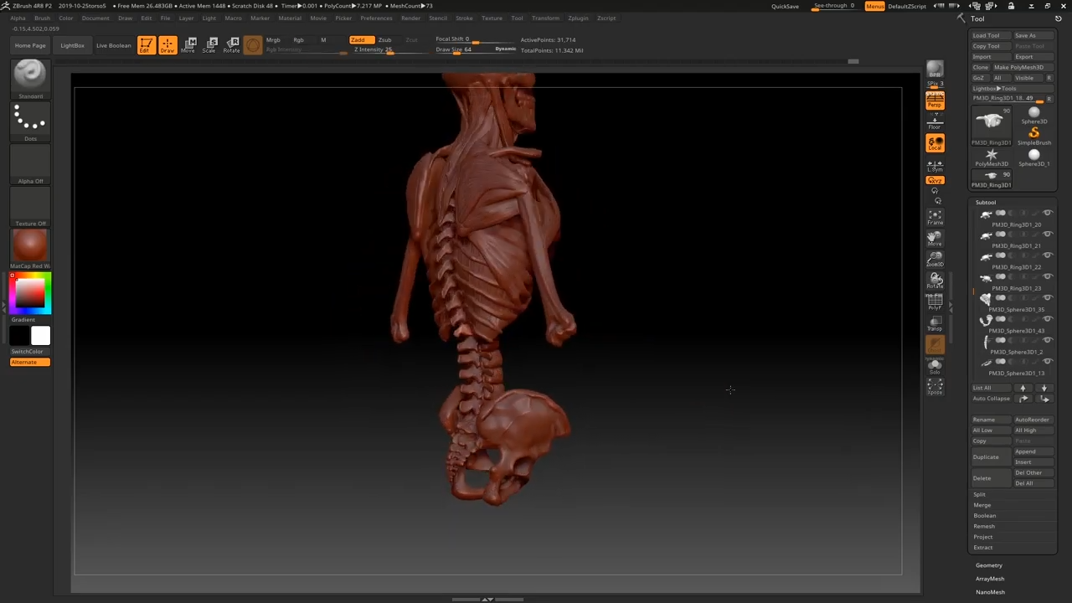Toggle Persp perspective view
The height and width of the screenshot is (603, 1072).
935,100
